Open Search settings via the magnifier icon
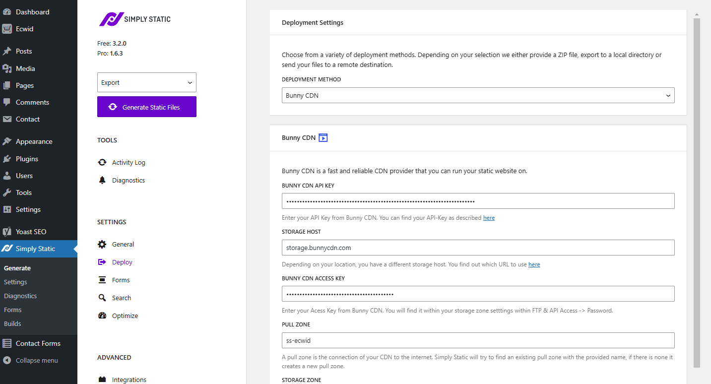Viewport: 711px width, 384px height. pyautogui.click(x=122, y=298)
